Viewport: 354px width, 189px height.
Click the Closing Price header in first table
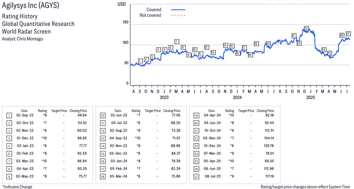point(78,111)
